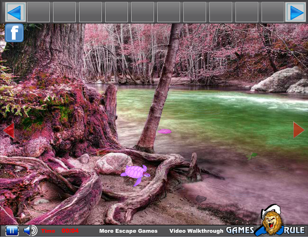Click the red Time label
Screen dimensions: 308x237
(x=48, y=231)
